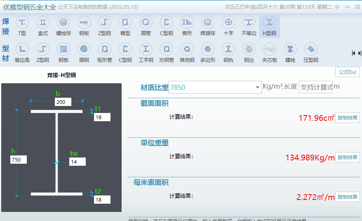Choose C型钢 in the 型材 row
Screen dimensions: 362x221
click(125, 53)
